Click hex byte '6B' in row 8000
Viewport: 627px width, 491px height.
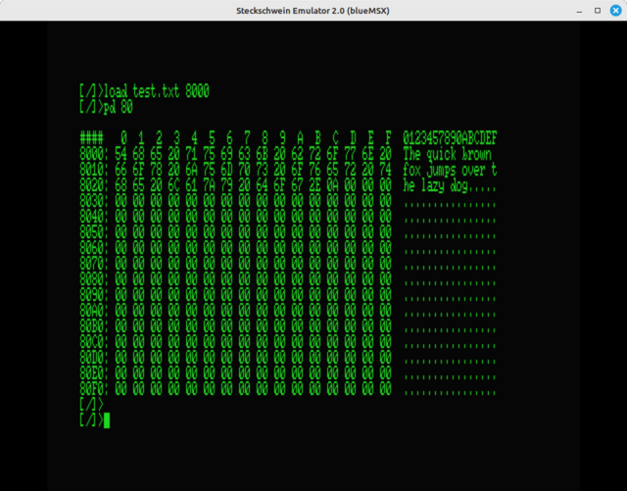pos(262,154)
